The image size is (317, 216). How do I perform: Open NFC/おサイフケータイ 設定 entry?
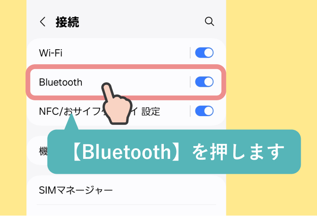[100, 111]
